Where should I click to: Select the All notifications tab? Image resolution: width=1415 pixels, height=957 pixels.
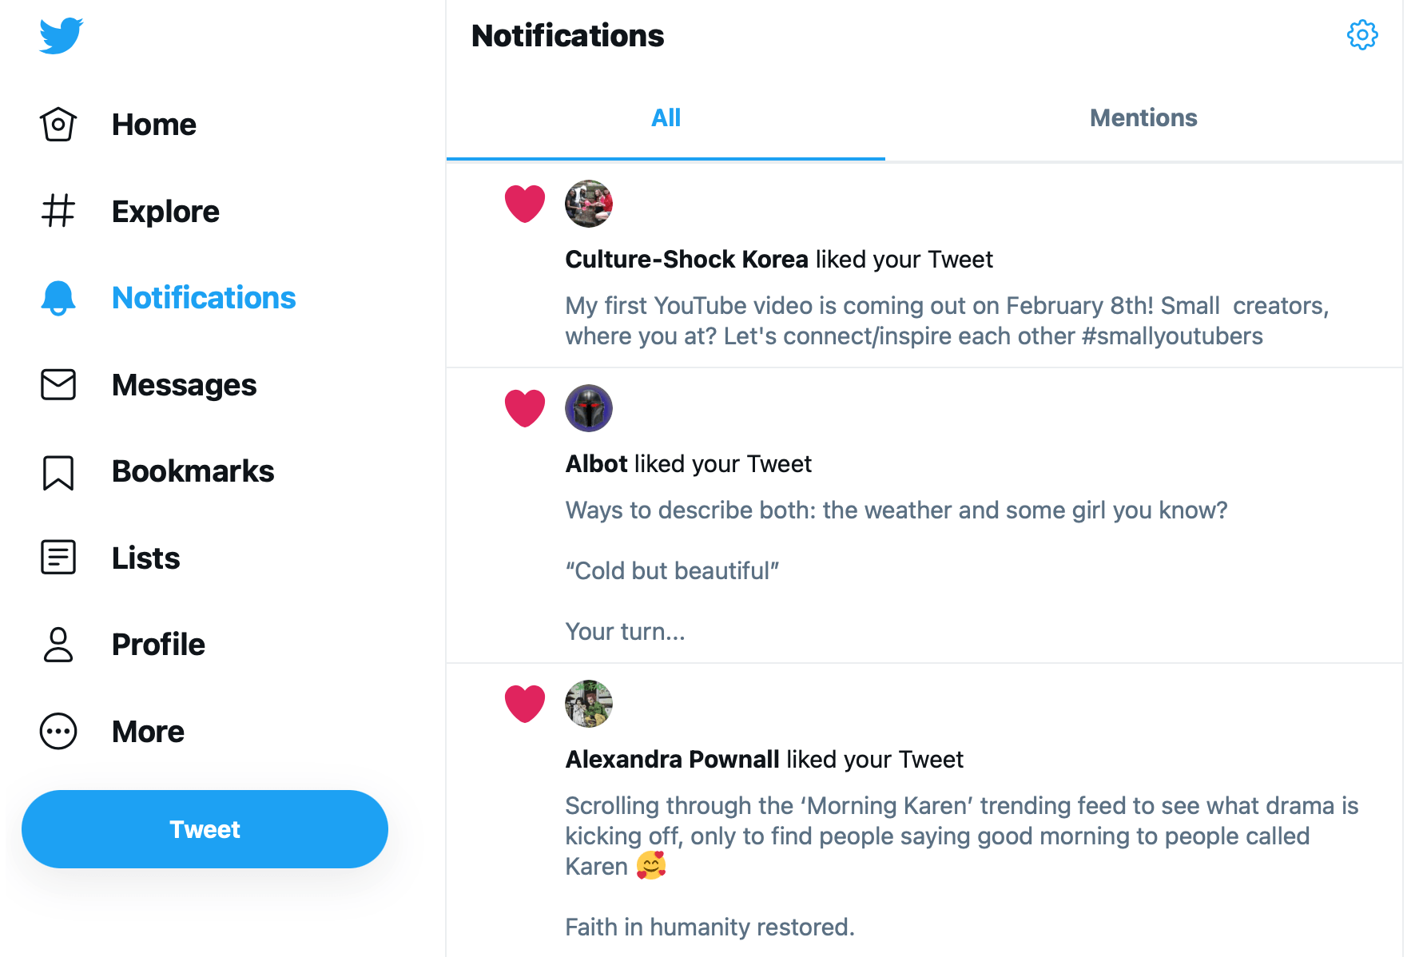click(666, 118)
